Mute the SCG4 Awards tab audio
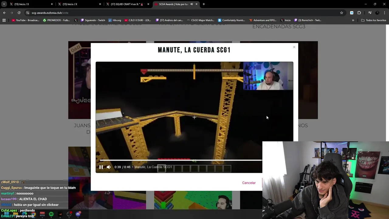 tap(191, 4)
